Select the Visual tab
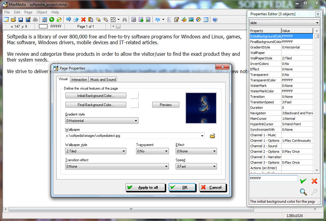The image size is (326, 221). pyautogui.click(x=63, y=79)
